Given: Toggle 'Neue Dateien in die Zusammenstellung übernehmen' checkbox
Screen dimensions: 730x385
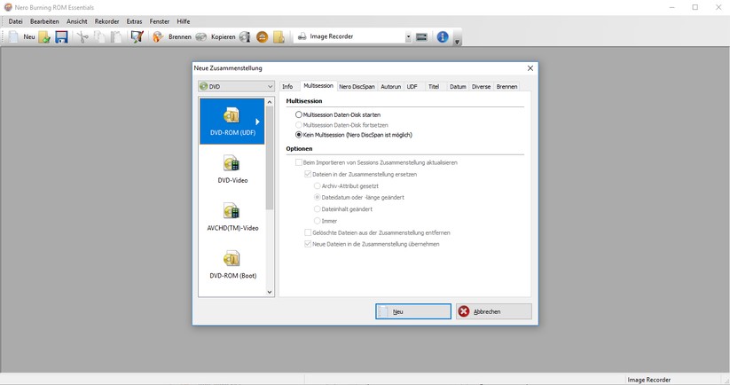Looking at the screenshot, I should (x=309, y=244).
